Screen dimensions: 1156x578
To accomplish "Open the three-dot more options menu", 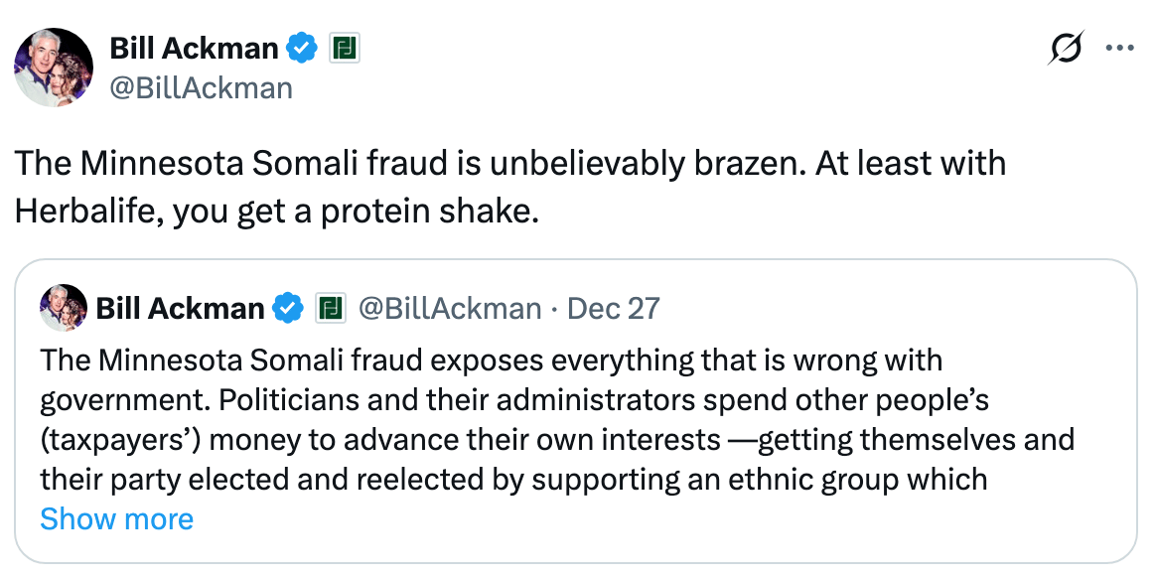I will point(1119,49).
